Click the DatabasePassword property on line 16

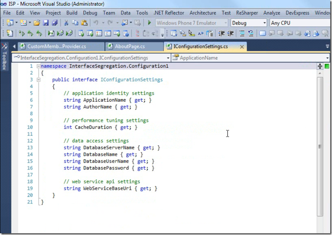(106, 168)
